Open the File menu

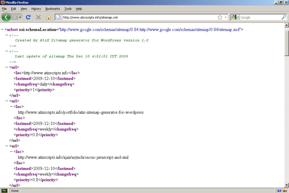click(4, 9)
